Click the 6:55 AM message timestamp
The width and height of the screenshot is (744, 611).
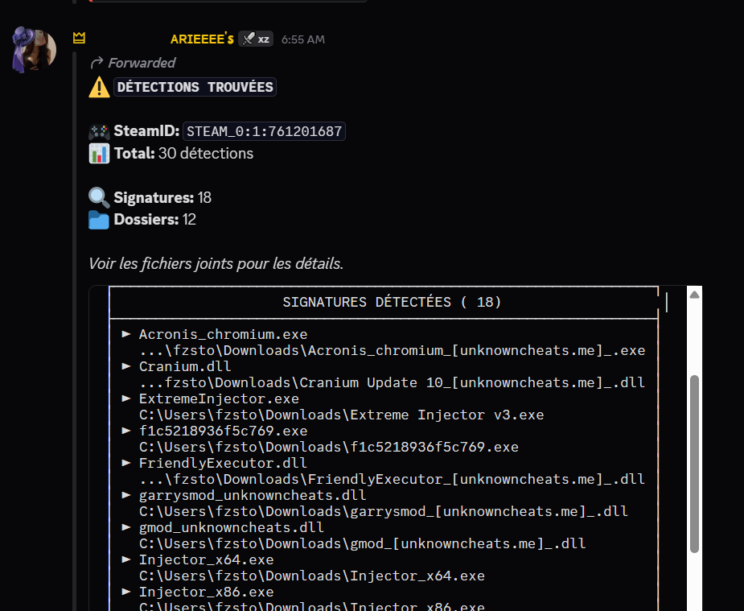pos(303,39)
